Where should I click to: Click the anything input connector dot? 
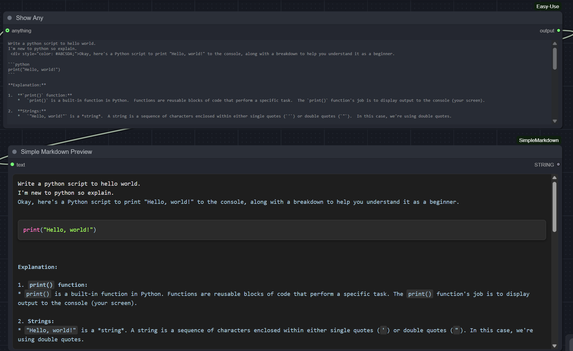pyautogui.click(x=7, y=31)
